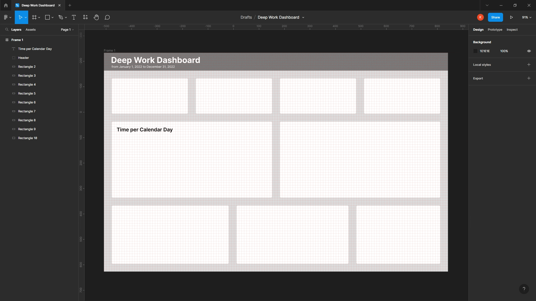Screen dimensions: 536x301
Task: Click Time per Calendar Day text on canvas
Action: pos(145,130)
